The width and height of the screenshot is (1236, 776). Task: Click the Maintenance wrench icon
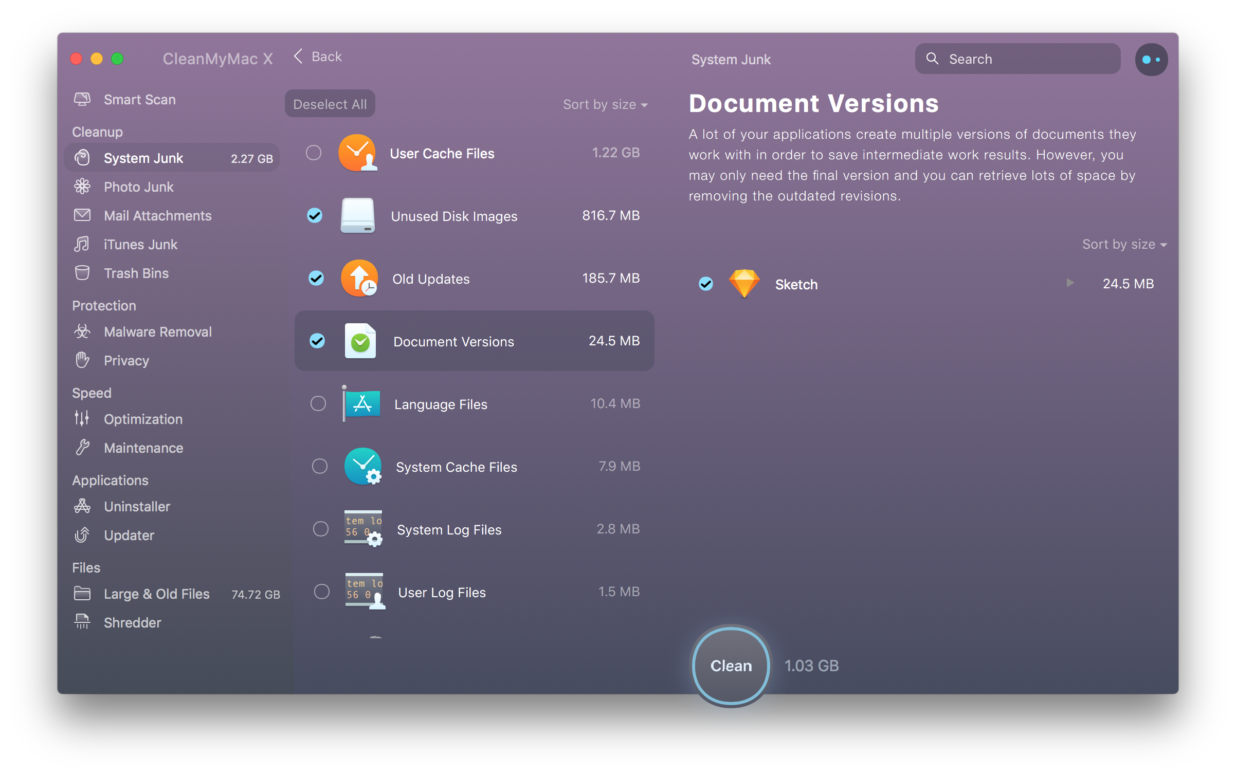coord(82,448)
